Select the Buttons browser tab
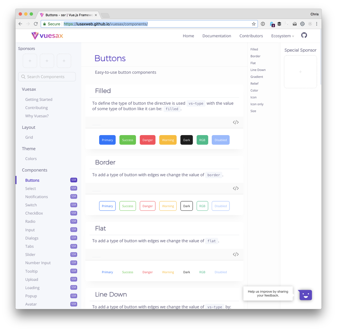 click(68, 15)
